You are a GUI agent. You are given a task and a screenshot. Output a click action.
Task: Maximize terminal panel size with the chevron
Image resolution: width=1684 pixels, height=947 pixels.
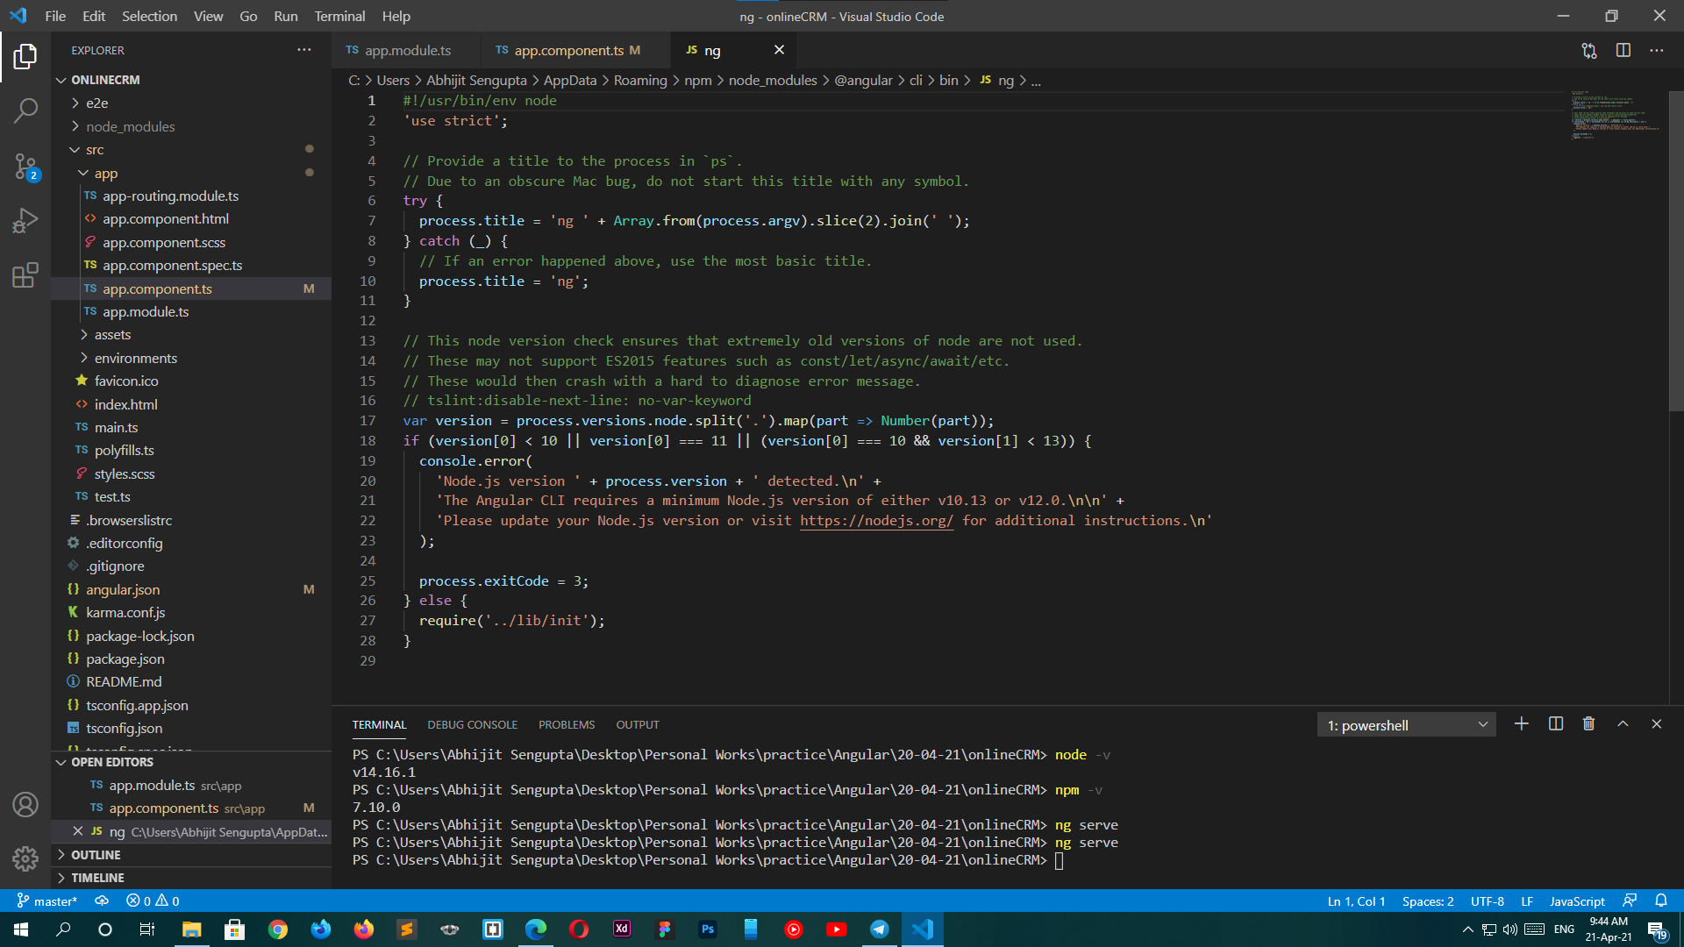tap(1623, 724)
